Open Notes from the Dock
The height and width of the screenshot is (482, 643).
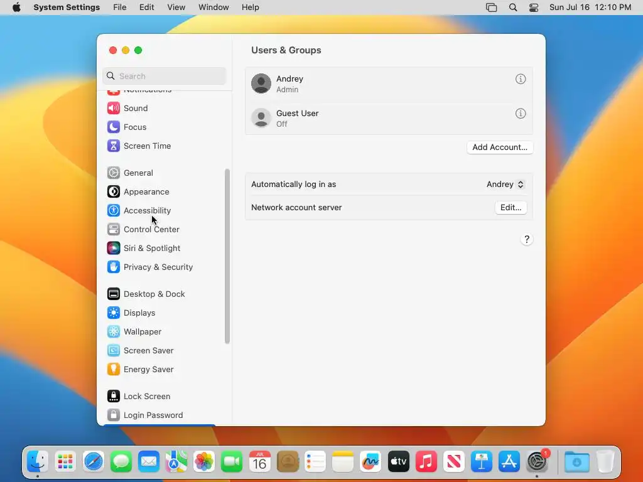coord(343,461)
